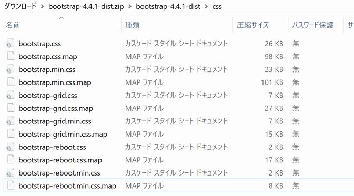Click password protection 無 for bootstrap.css
This screenshot has width=354, height=196.
click(x=296, y=43)
